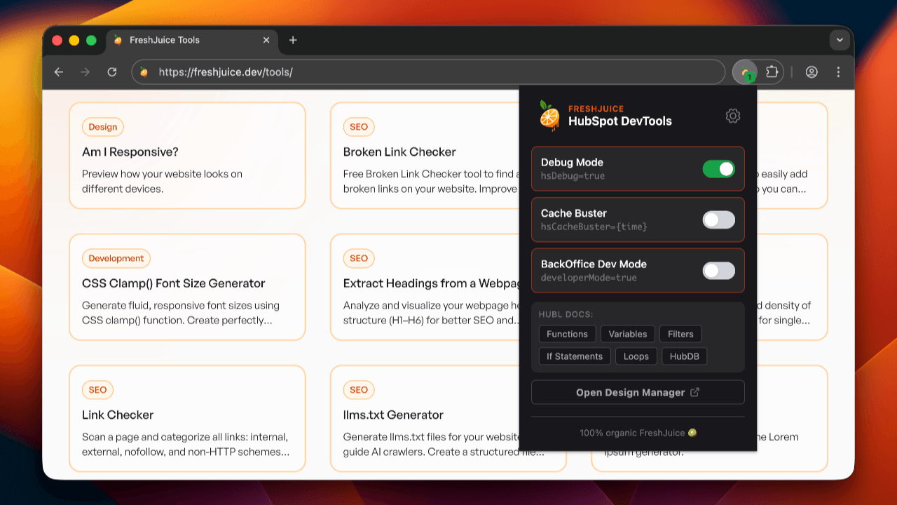Viewport: 897px width, 505px height.
Task: Click the Development category tag
Action: [116, 258]
